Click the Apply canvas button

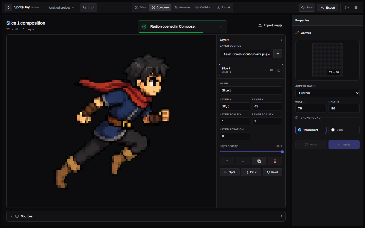click(344, 145)
